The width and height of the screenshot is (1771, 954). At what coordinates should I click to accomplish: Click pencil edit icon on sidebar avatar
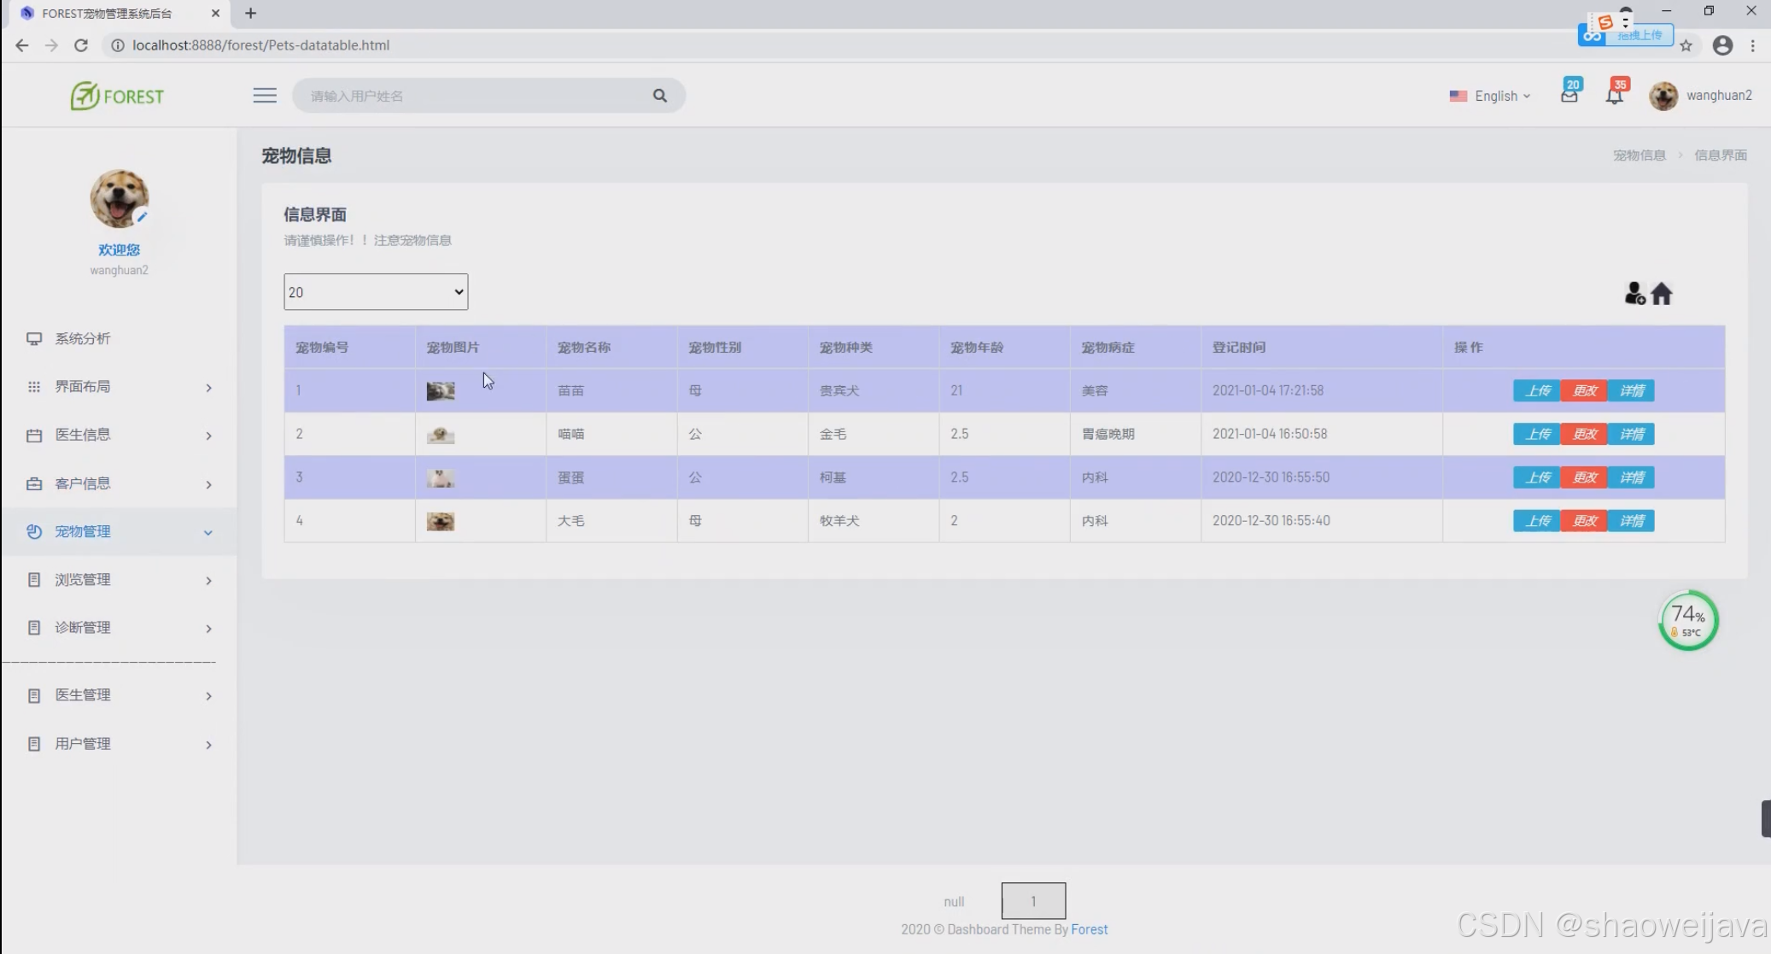[142, 217]
